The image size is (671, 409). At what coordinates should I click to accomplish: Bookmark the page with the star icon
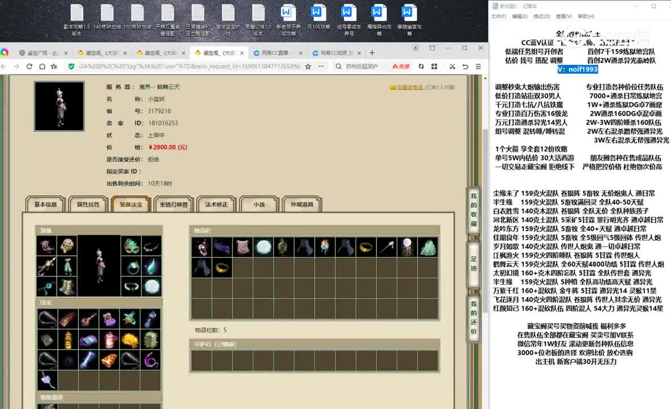point(308,66)
